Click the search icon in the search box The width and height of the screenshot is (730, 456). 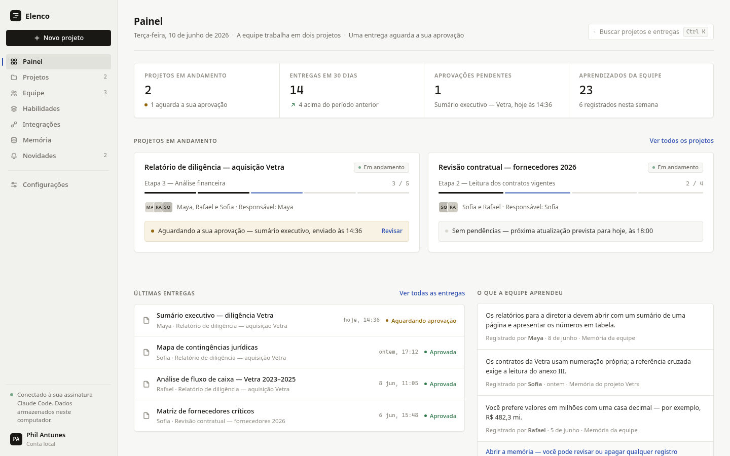[x=595, y=32]
